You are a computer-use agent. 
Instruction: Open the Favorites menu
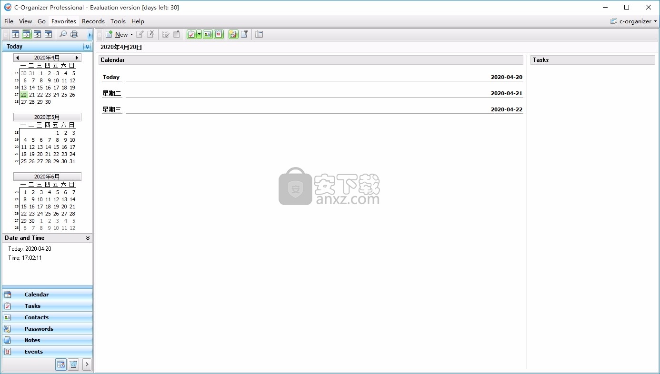click(64, 21)
